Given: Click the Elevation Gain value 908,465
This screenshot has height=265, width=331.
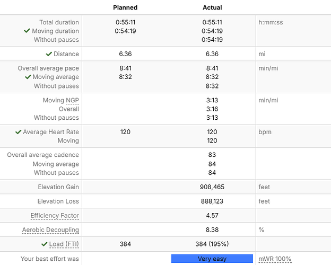Looking at the screenshot, I should tap(212, 187).
